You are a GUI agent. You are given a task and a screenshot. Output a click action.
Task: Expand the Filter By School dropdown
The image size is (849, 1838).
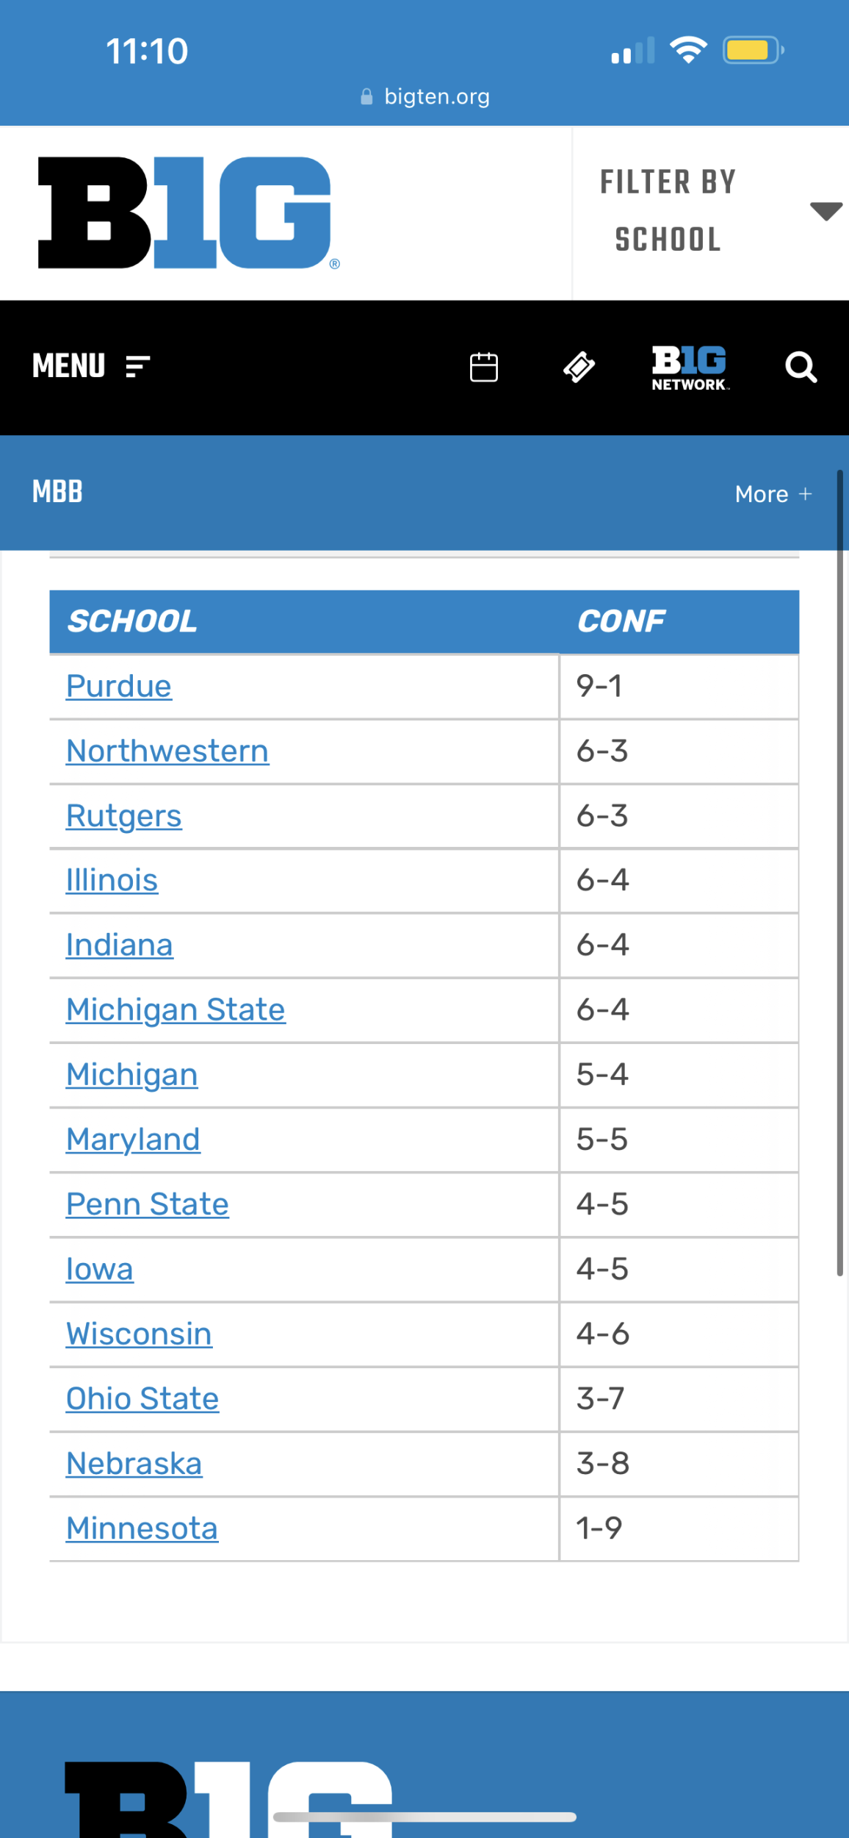(x=668, y=211)
